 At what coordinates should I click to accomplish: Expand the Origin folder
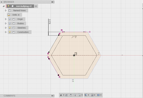point(6,19)
